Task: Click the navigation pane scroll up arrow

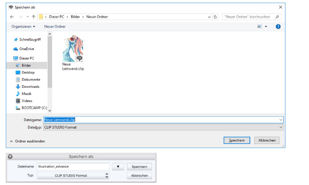Action: (x=50, y=34)
